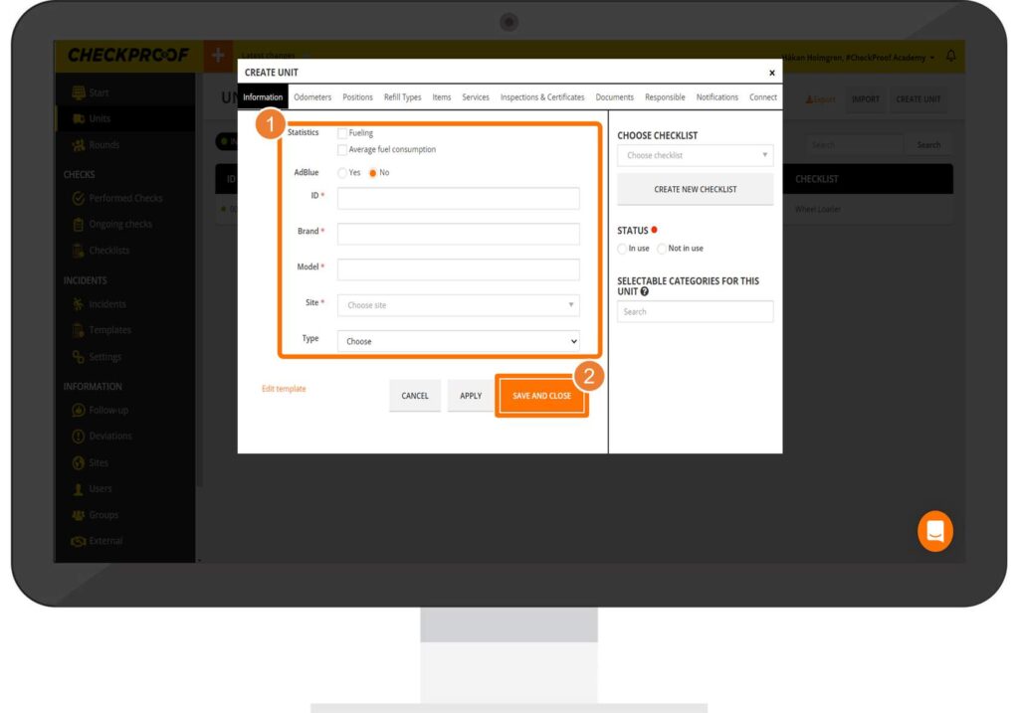
Task: Select Yes for AdBlue
Action: coord(343,173)
